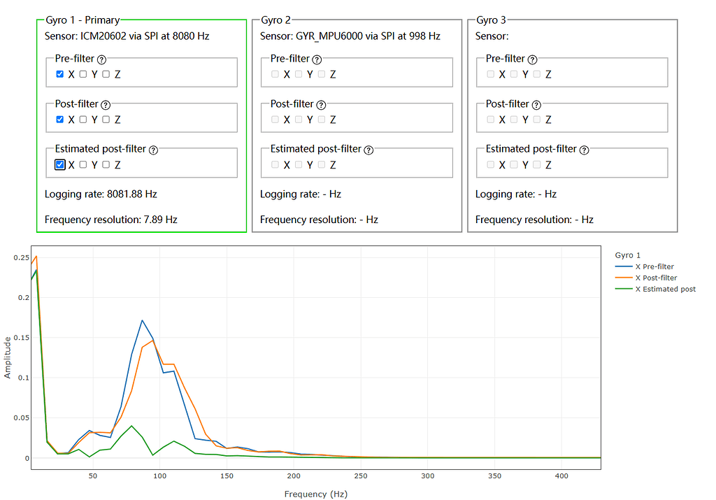The width and height of the screenshot is (716, 500).
Task: Check the Y Post-filter box in Gyro 2
Action: point(299,119)
